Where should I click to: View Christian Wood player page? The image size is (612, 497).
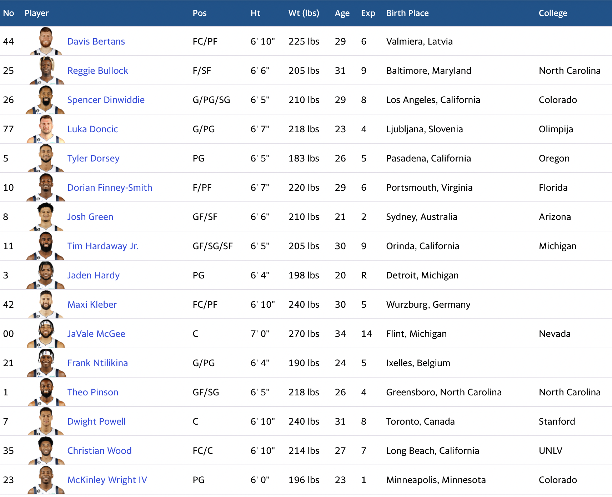pos(99,451)
